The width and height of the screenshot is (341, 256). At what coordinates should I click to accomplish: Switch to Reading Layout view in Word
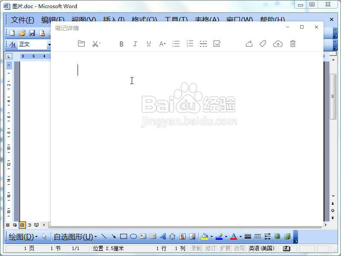[x=37, y=225]
